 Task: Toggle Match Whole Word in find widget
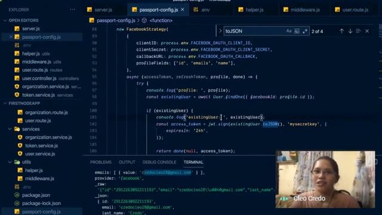pyautogui.click(x=297, y=31)
